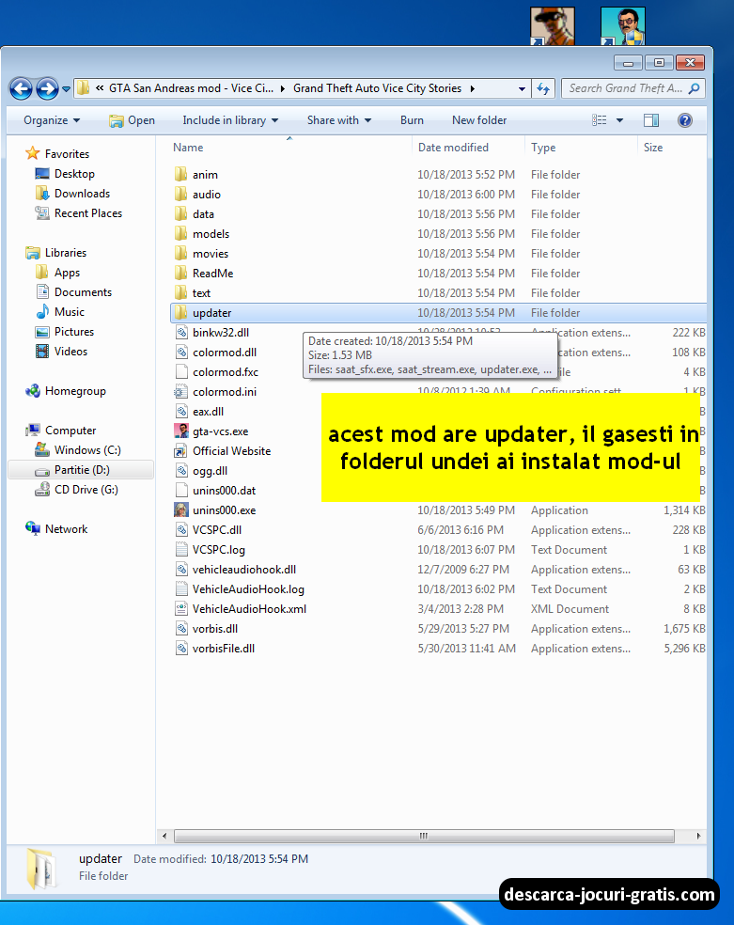The image size is (734, 925).
Task: Select colormod.dll file
Action: pos(224,353)
